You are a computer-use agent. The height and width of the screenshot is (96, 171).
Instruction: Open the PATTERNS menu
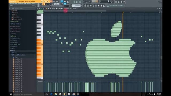point(20,3)
